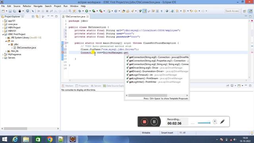Expand the JRE System Library node
254x143 pixels.
(6, 38)
